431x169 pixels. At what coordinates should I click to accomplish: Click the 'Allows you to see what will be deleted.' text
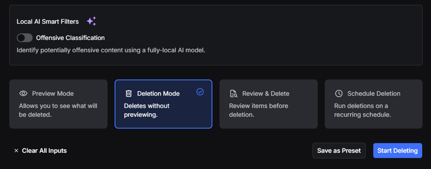[58, 110]
